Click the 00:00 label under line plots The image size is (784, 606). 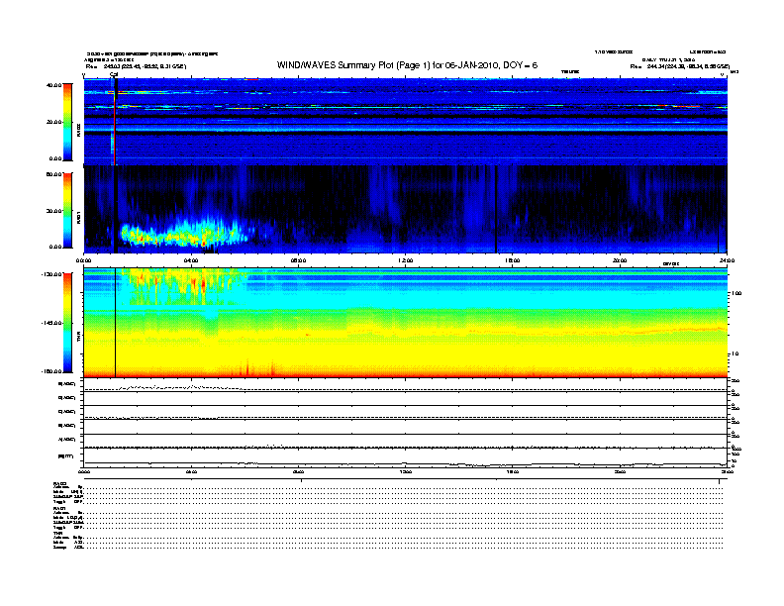coord(83,471)
